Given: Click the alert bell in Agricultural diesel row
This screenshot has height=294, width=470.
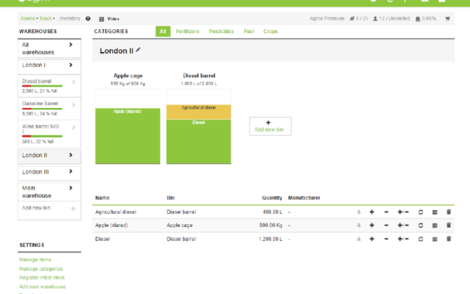Looking at the screenshot, I should 359,212.
